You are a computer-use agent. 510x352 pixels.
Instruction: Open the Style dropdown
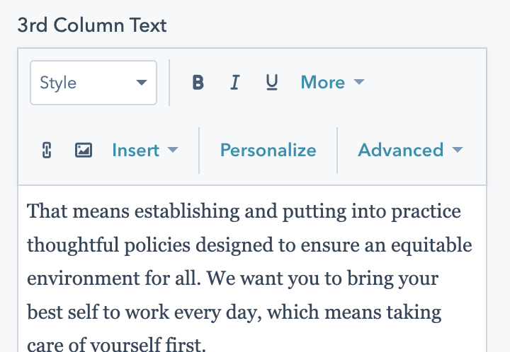click(x=93, y=83)
